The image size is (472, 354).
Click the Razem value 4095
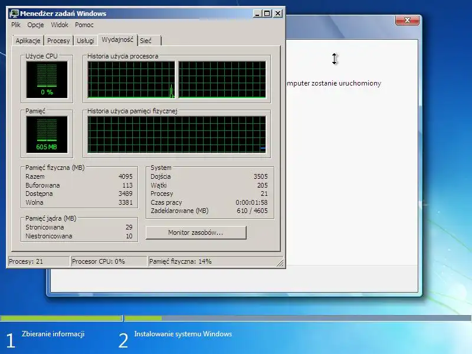coord(126,176)
